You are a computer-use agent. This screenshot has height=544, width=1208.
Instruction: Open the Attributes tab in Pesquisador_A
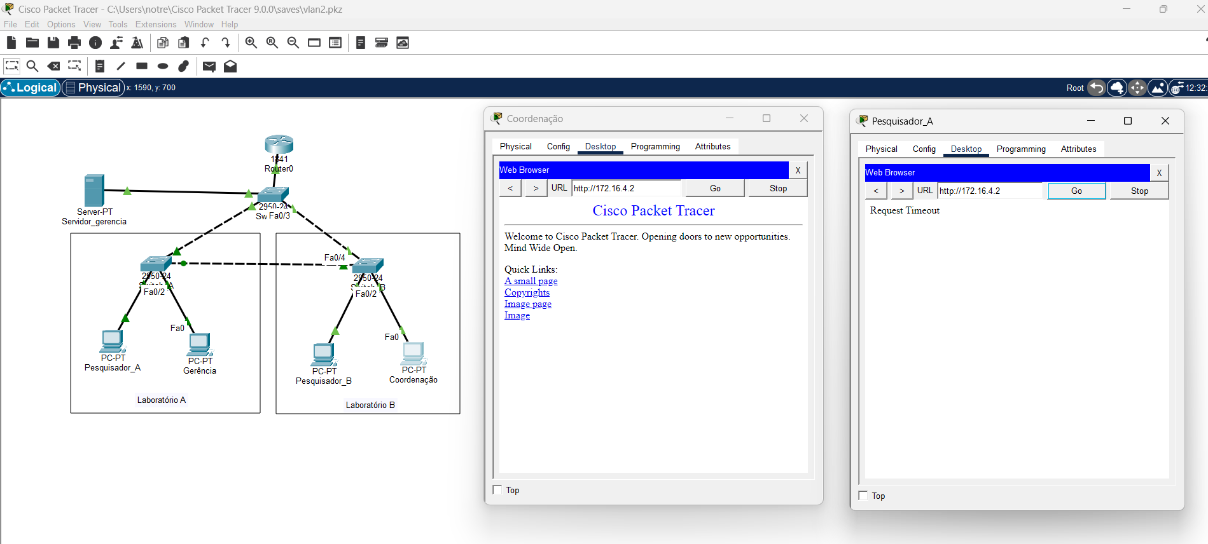coord(1079,149)
